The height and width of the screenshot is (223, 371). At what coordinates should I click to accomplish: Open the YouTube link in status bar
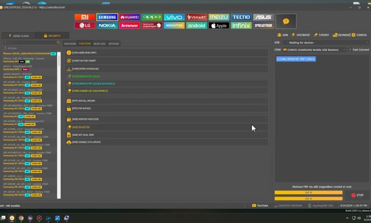[260, 205]
